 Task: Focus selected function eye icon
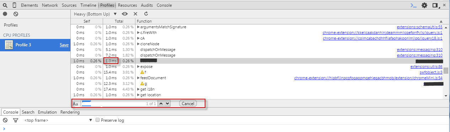(x=124, y=14)
